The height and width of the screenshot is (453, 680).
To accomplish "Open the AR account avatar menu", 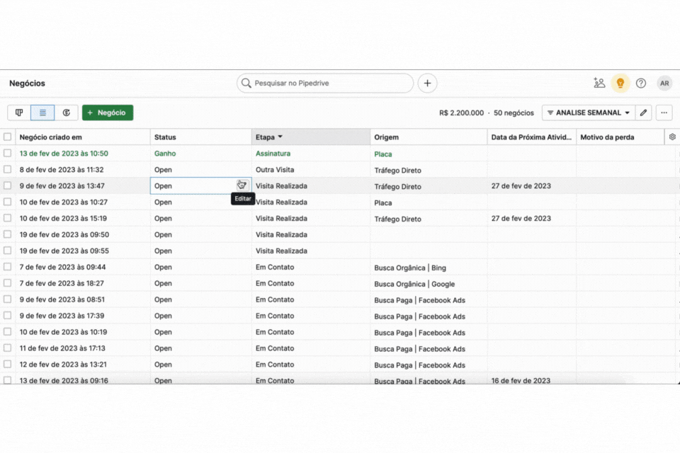I will pos(664,83).
